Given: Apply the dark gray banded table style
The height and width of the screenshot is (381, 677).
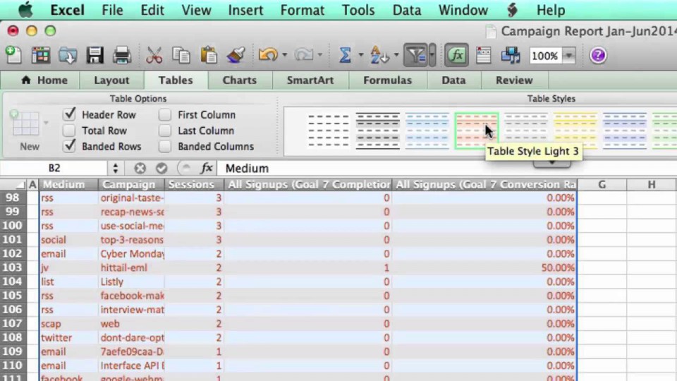Looking at the screenshot, I should [378, 131].
